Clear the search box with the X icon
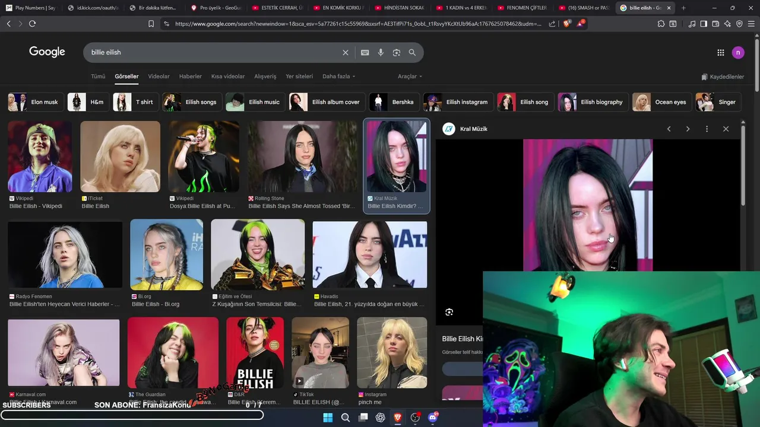Viewport: 760px width, 427px height. pyautogui.click(x=346, y=52)
